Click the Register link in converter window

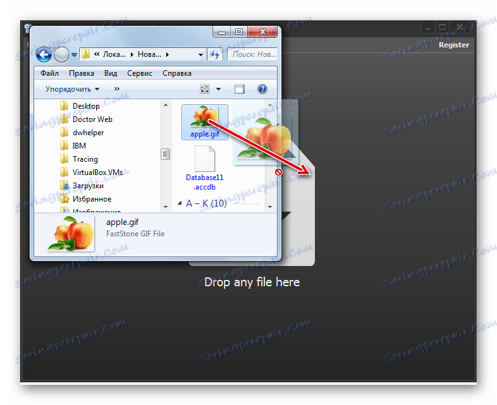point(454,45)
